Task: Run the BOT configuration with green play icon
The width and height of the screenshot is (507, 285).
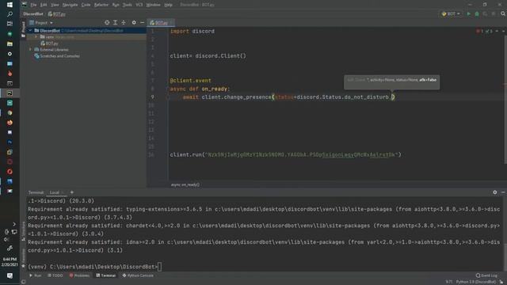Action: (468, 14)
